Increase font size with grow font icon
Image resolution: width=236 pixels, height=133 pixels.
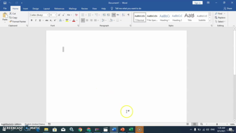point(59,15)
